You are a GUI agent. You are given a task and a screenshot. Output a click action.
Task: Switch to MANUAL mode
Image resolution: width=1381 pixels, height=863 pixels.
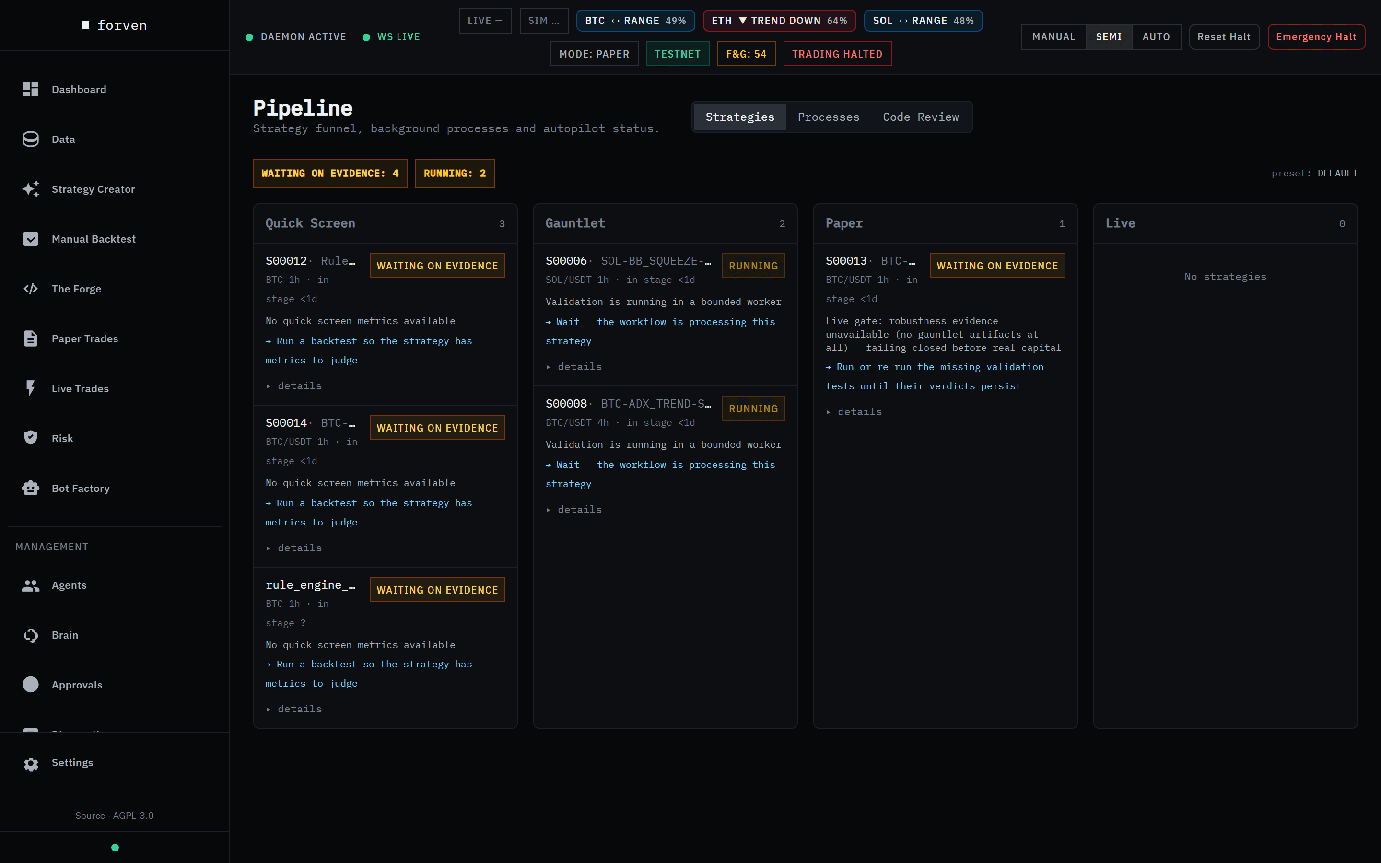[1053, 37]
